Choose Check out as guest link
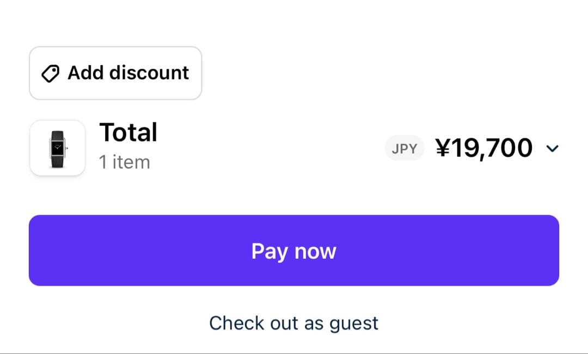The height and width of the screenshot is (354, 588). coord(293,323)
